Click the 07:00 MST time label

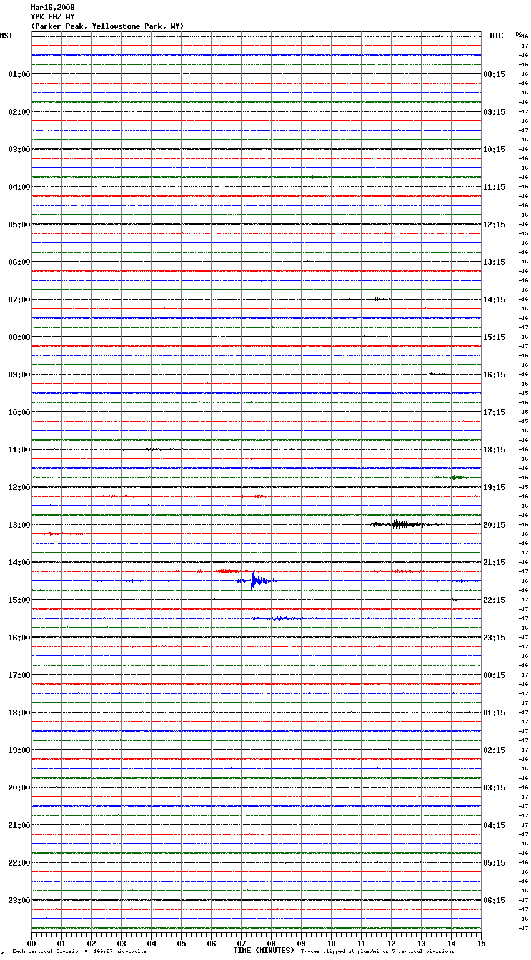(x=19, y=300)
